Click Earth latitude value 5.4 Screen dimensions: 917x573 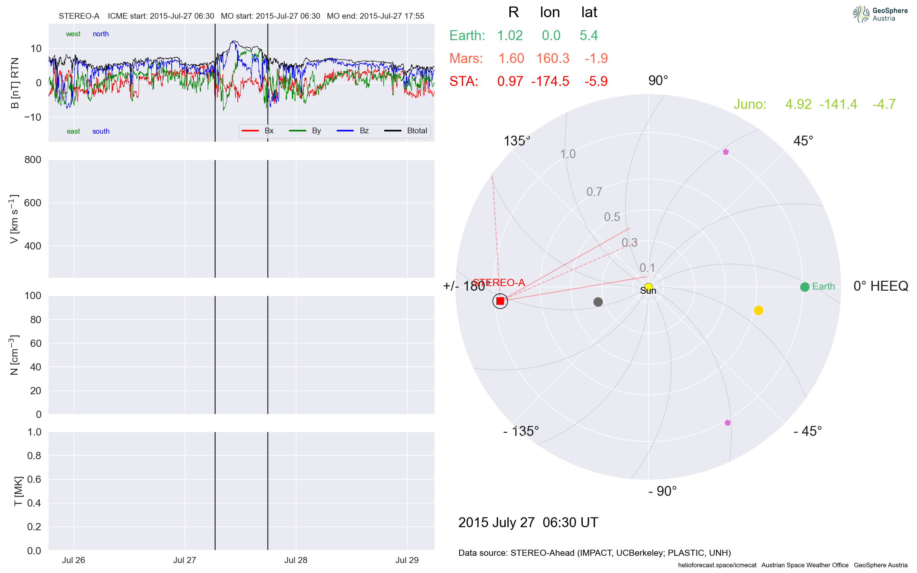coord(588,36)
